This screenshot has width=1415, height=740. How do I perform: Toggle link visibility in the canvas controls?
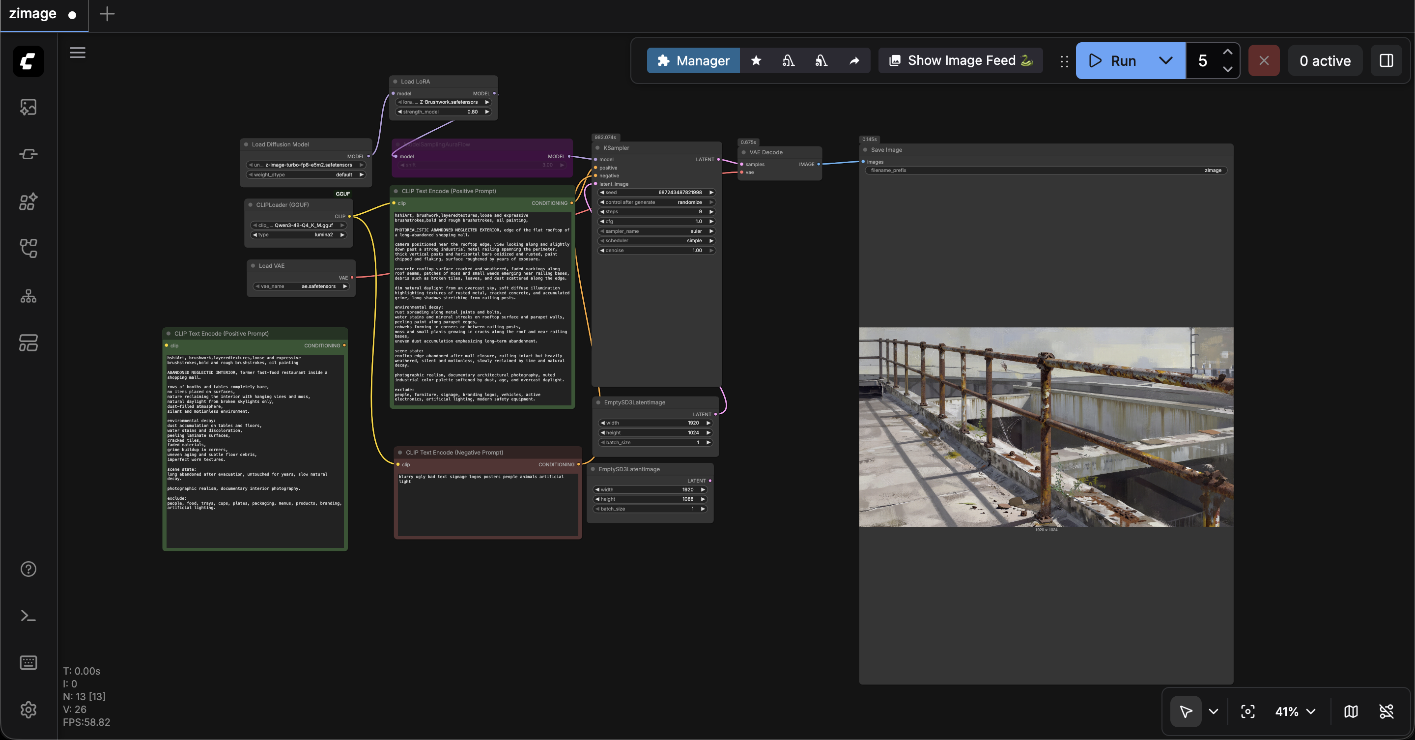(x=1386, y=712)
